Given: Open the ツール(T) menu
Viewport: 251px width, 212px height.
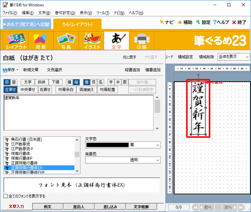Looking at the screenshot, I should [x=102, y=13].
